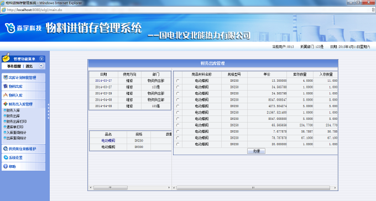Click the right table horizontal scrollbar thumb
Viewport: 376px width, 201px height.
click(x=253, y=188)
